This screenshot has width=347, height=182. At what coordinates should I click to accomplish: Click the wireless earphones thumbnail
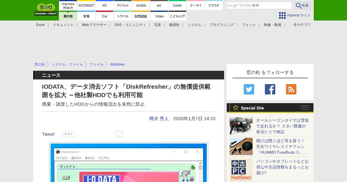241,146
